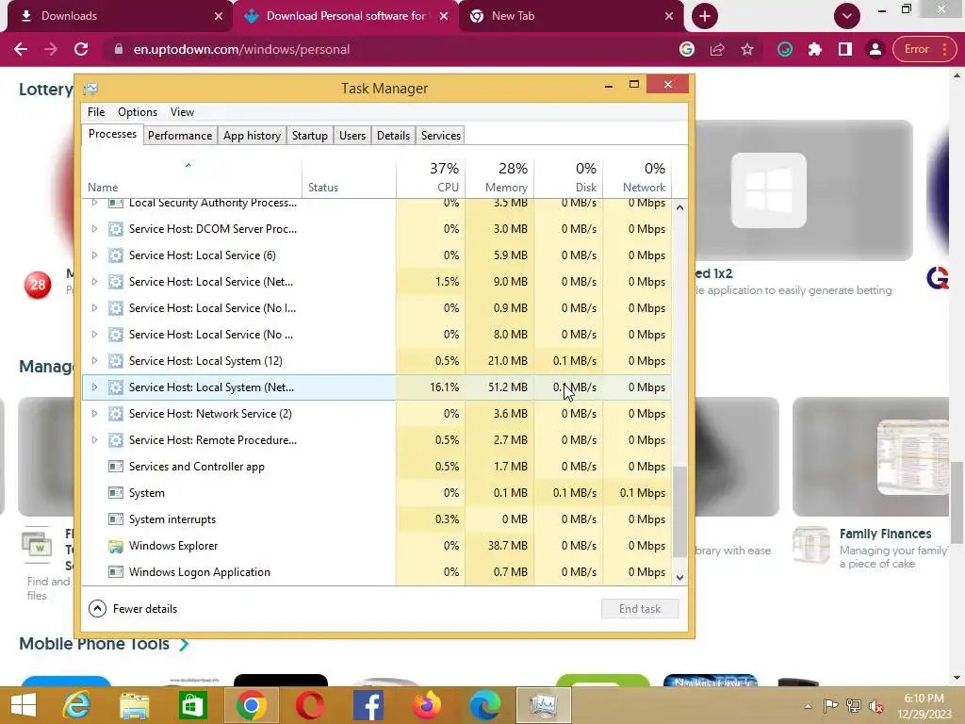Open Microsoft Edge from the taskbar
Viewport: 965px width, 724px height.
[x=485, y=705]
